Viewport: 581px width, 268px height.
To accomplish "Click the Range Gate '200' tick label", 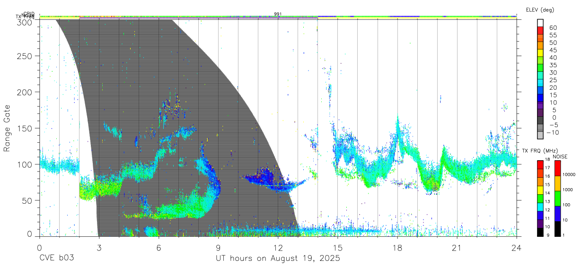I will (x=26, y=92).
